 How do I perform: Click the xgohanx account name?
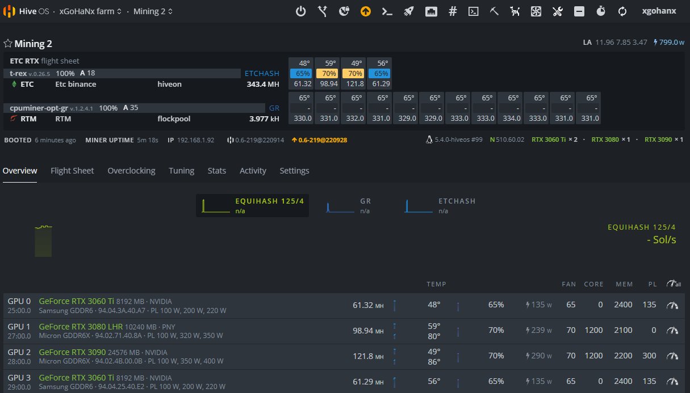coord(659,11)
